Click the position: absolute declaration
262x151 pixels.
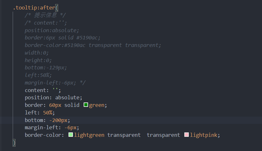tap(53, 98)
